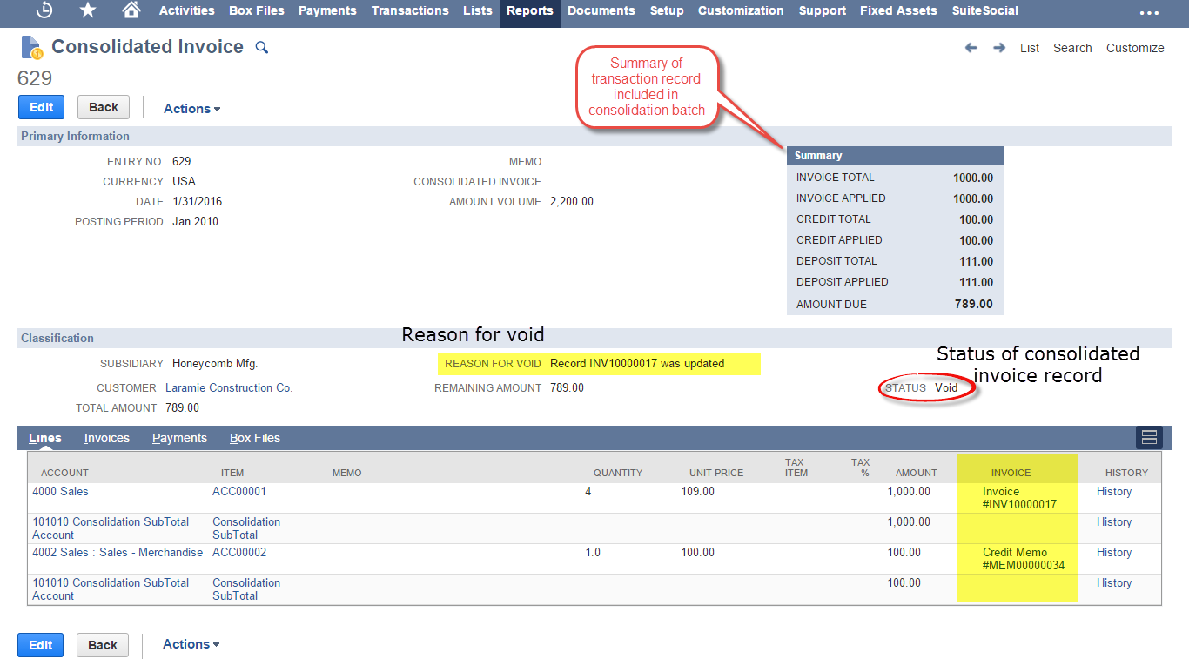
Task: Open History link for Credit Memo row
Action: 1114,553
